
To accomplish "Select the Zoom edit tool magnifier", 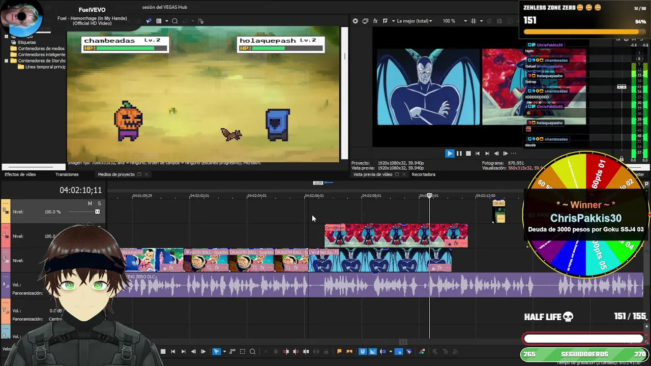I will (x=253, y=351).
